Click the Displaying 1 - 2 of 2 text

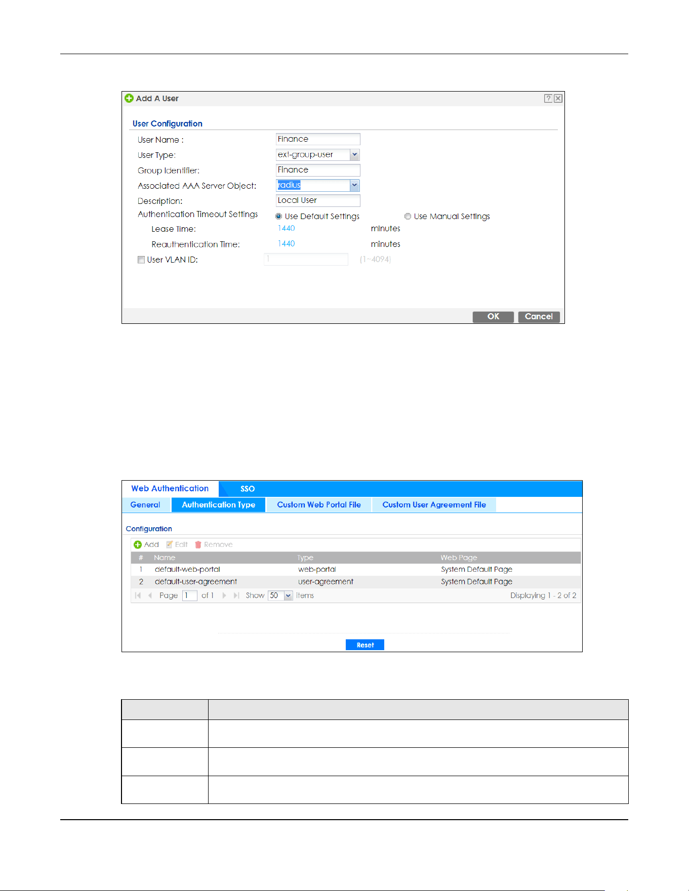(x=543, y=596)
